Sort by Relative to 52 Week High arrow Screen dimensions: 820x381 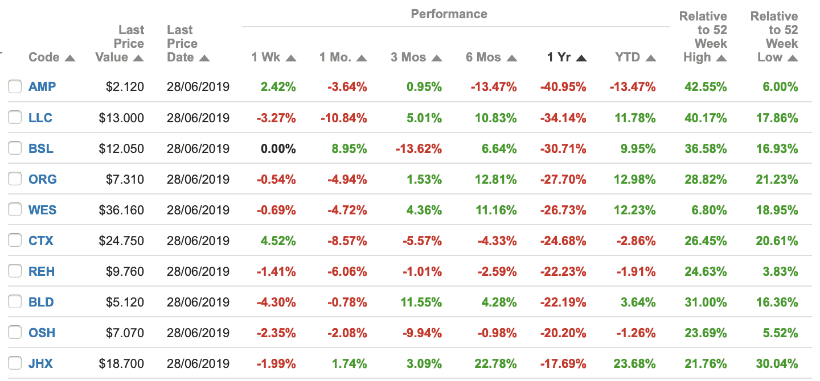(721, 58)
